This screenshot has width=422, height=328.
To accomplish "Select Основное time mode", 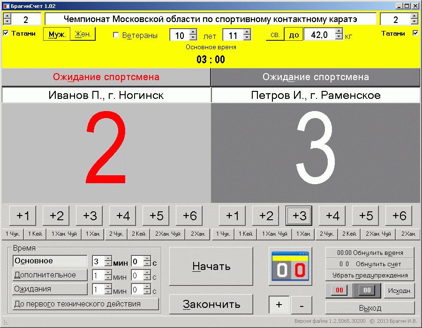I will 50,261.
